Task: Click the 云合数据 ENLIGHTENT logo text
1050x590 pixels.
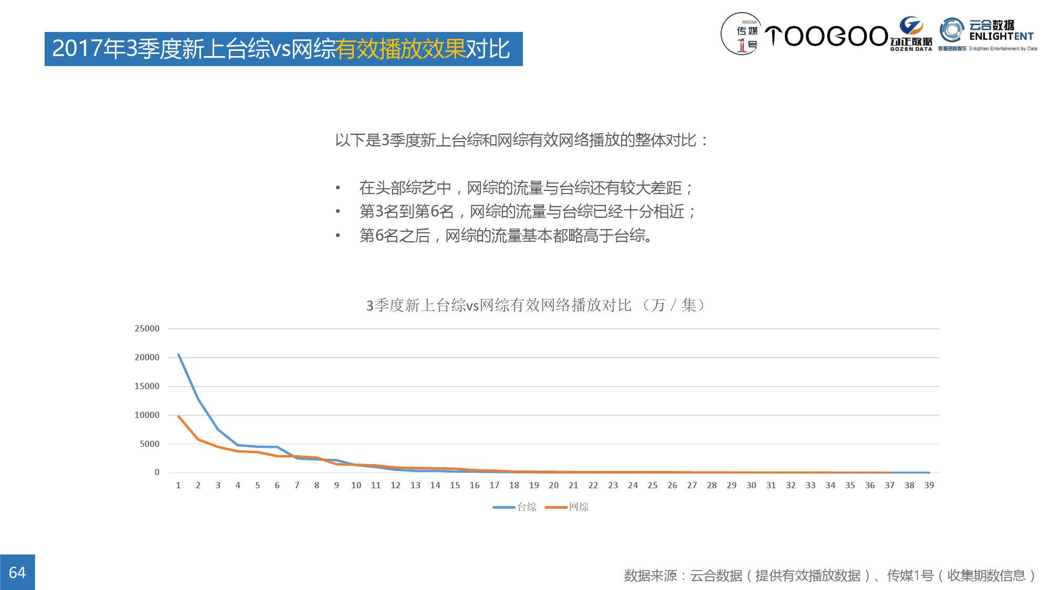Action: pyautogui.click(x=1001, y=31)
